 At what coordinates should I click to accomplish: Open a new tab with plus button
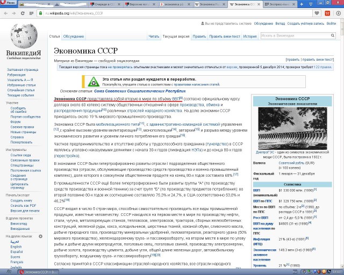point(302,4)
